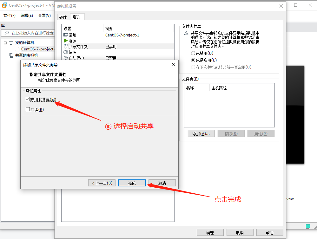Click the VMware status message icon in statusbar
This screenshot has width=317, height=239.
(x=308, y=226)
